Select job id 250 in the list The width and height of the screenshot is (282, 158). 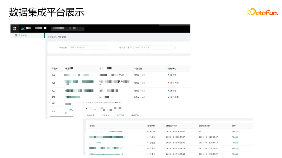[54, 111]
